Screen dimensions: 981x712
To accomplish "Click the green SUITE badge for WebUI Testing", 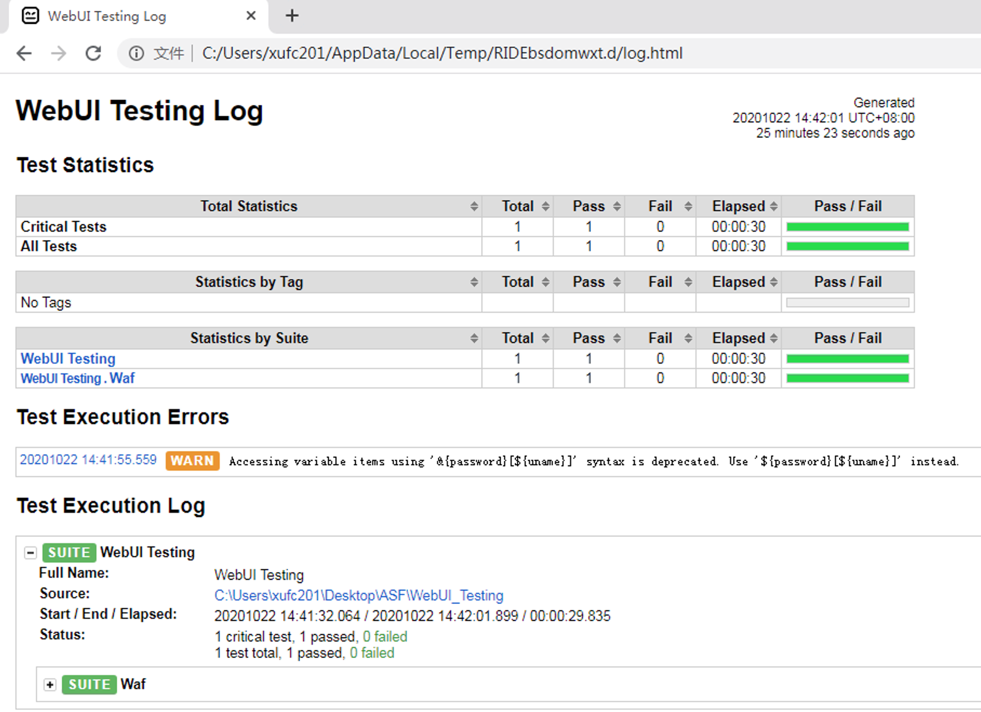I will (69, 552).
